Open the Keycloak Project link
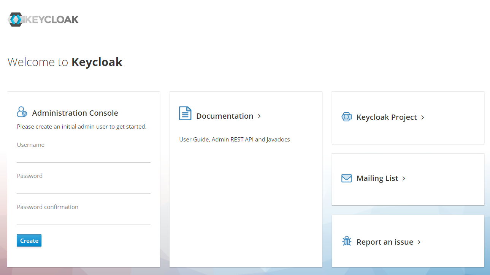490x275 pixels. point(387,117)
